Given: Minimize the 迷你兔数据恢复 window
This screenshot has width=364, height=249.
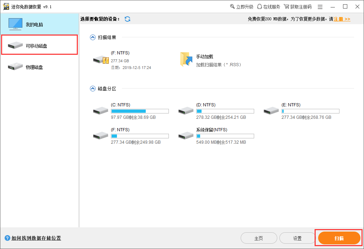Looking at the screenshot, I should [x=333, y=7].
